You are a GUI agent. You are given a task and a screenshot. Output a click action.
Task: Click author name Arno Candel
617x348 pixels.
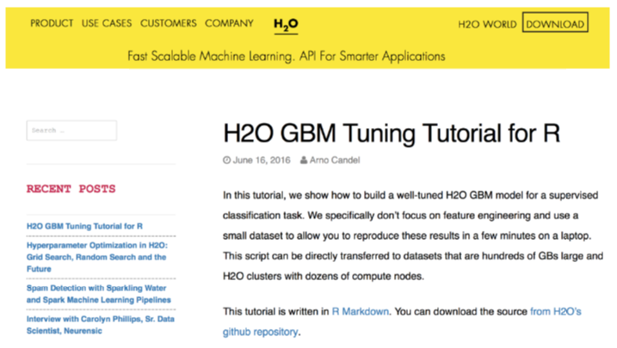335,161
